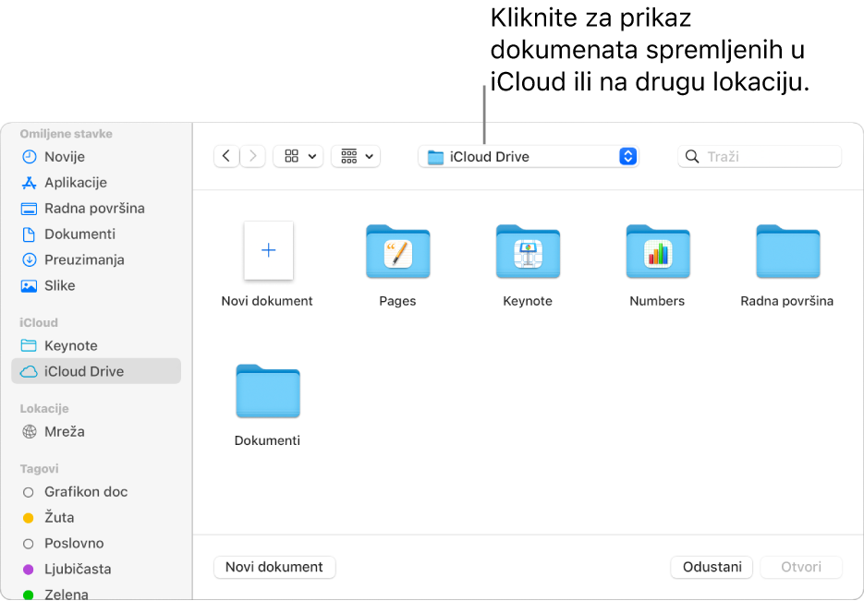Select the Keynote folder icon
Viewport: 864px width, 601px height.
tap(528, 251)
